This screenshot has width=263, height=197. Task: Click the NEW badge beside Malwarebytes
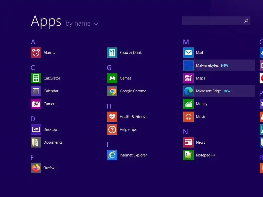click(x=224, y=66)
